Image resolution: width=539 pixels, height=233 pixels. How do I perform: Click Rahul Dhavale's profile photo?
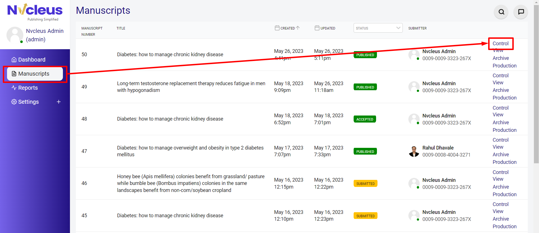click(x=414, y=151)
